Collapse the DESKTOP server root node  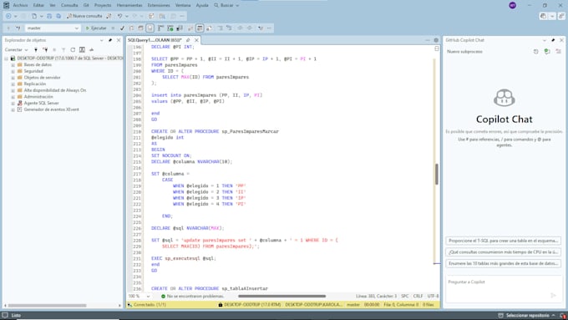pyautogui.click(x=6, y=58)
